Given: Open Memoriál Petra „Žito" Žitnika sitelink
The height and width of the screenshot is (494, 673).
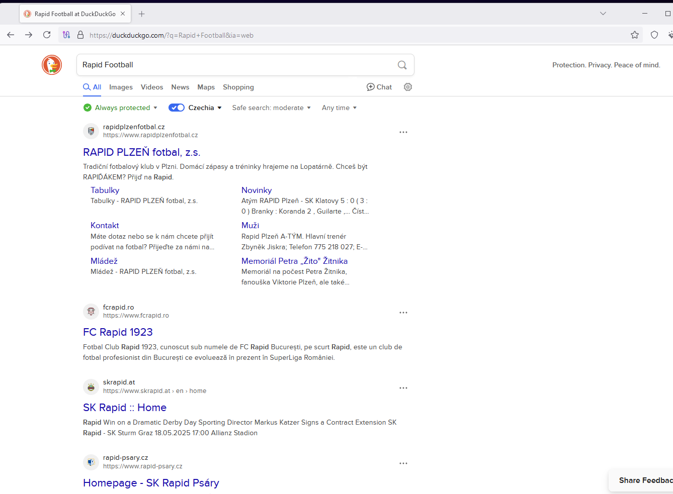Looking at the screenshot, I should click(x=294, y=261).
